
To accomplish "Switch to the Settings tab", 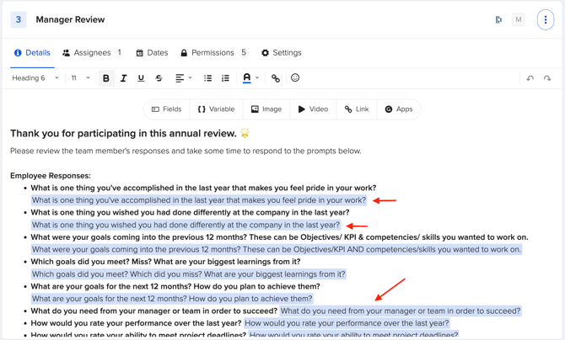I will pos(281,53).
